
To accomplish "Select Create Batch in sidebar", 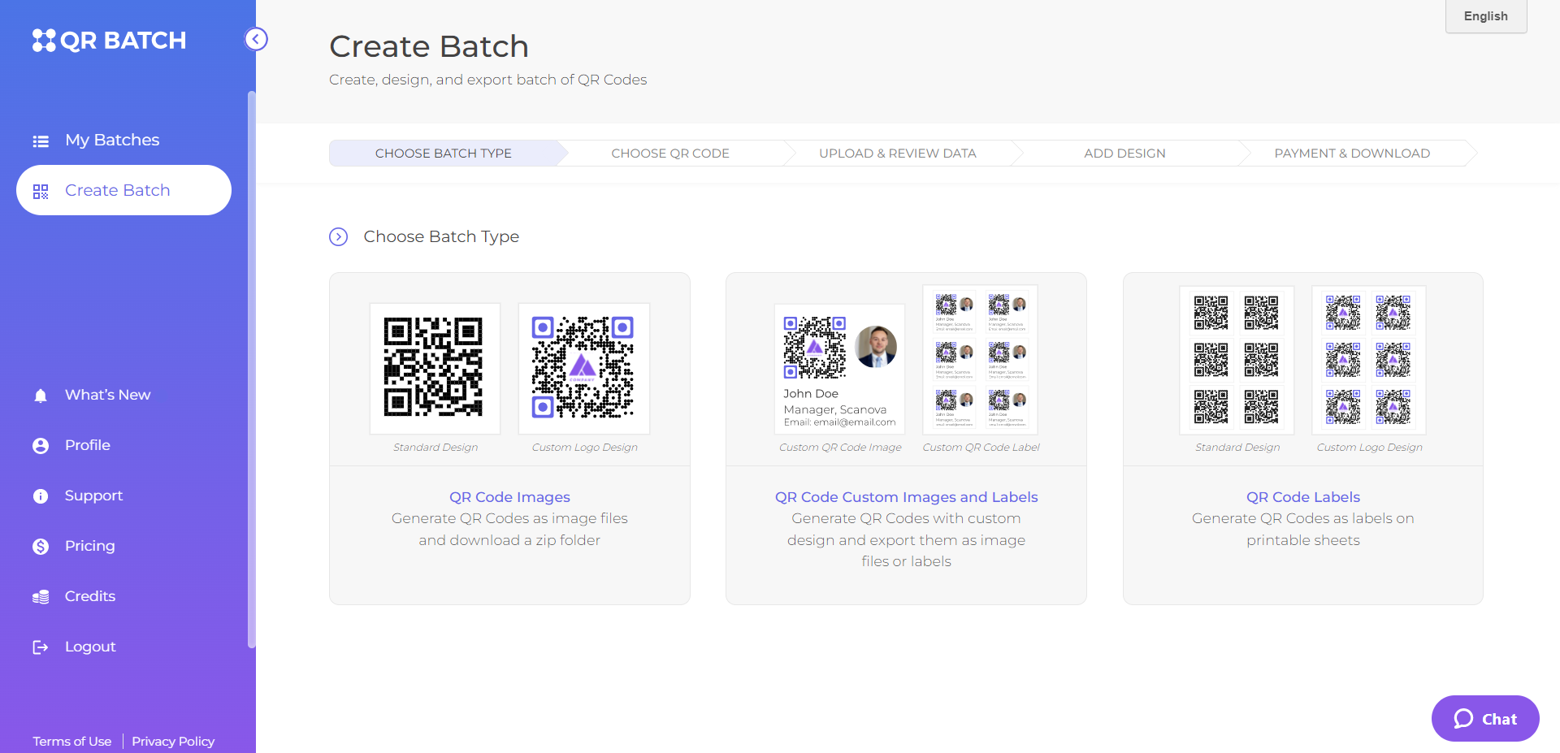I will [x=123, y=190].
